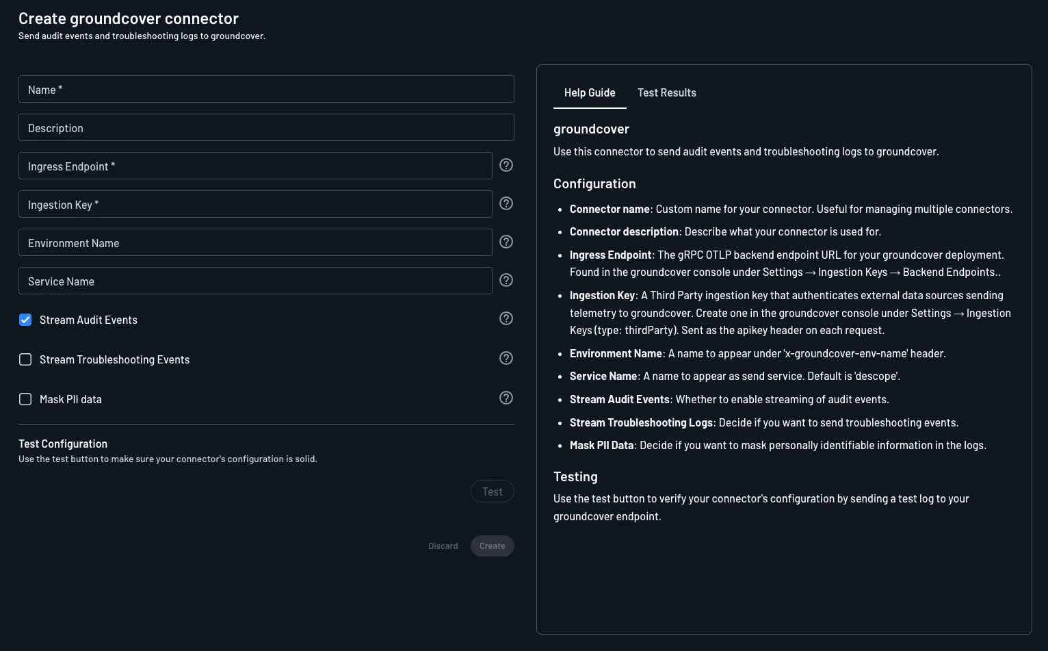Click the Create button
Screen dimensions: 1048x651
493,546
